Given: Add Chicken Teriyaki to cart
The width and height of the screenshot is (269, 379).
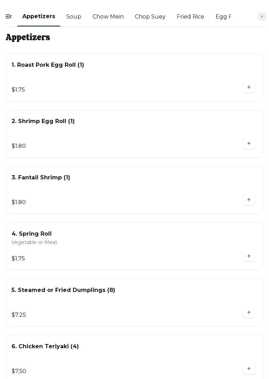Looking at the screenshot, I should (x=249, y=369).
